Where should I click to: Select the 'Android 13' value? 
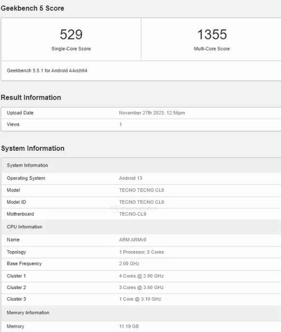[131, 178]
